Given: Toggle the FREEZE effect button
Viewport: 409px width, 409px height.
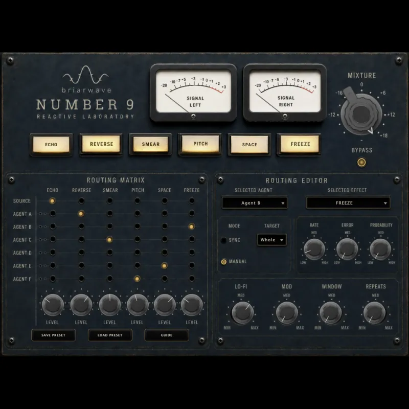Looking at the screenshot, I should point(300,144).
